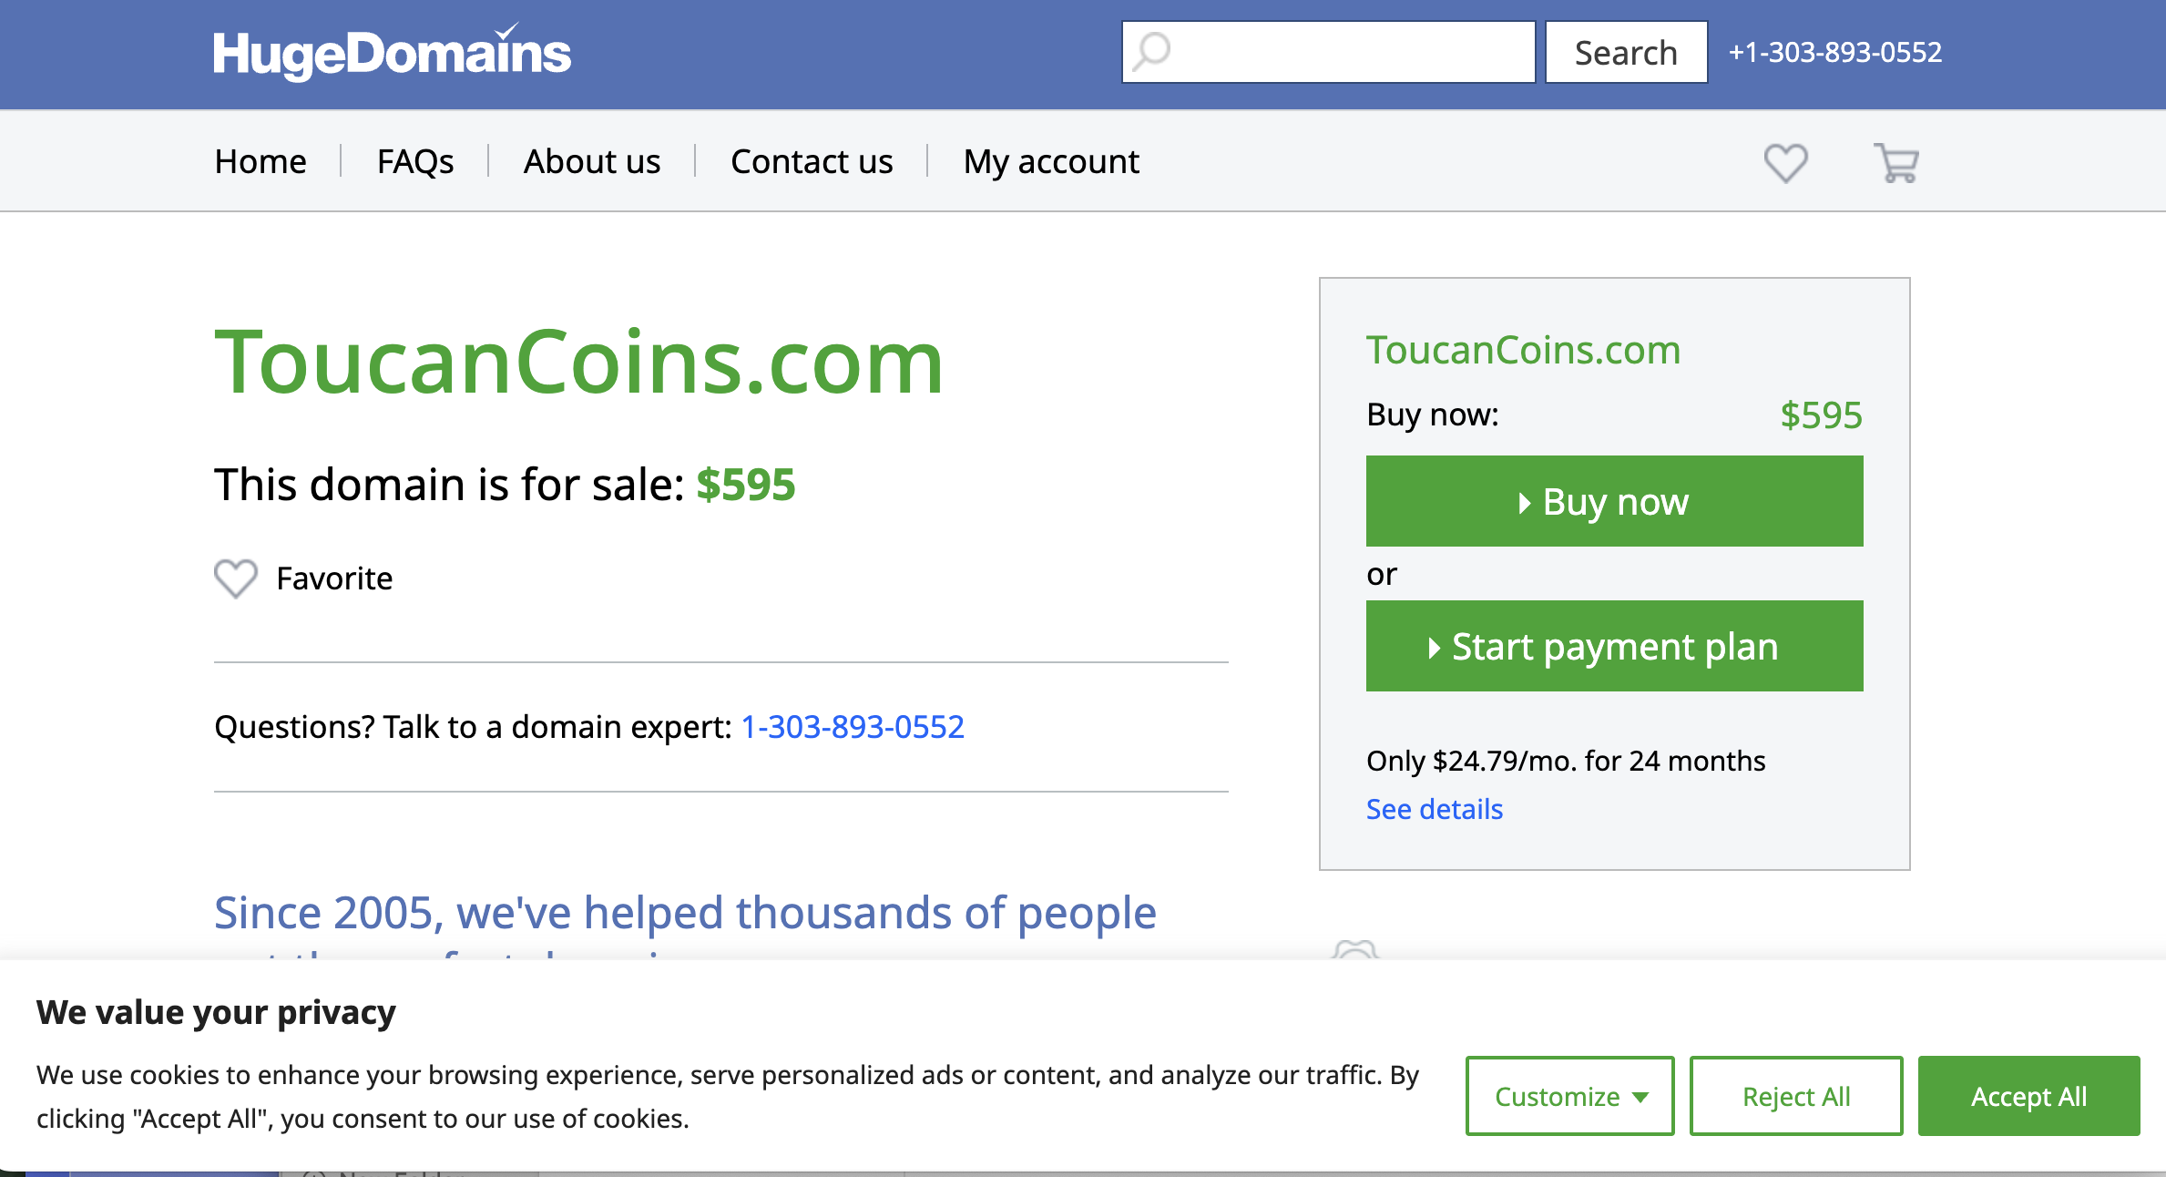Reject All cookies
Screen dimensions: 2166x1177
pos(1795,1096)
